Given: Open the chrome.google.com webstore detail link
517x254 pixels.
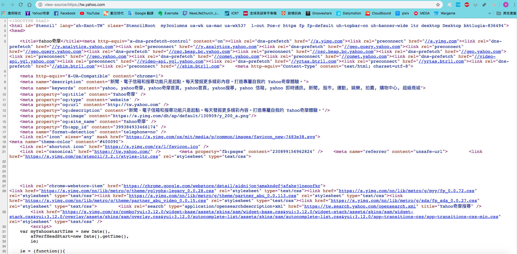Looking at the screenshot, I should [x=222, y=186].
